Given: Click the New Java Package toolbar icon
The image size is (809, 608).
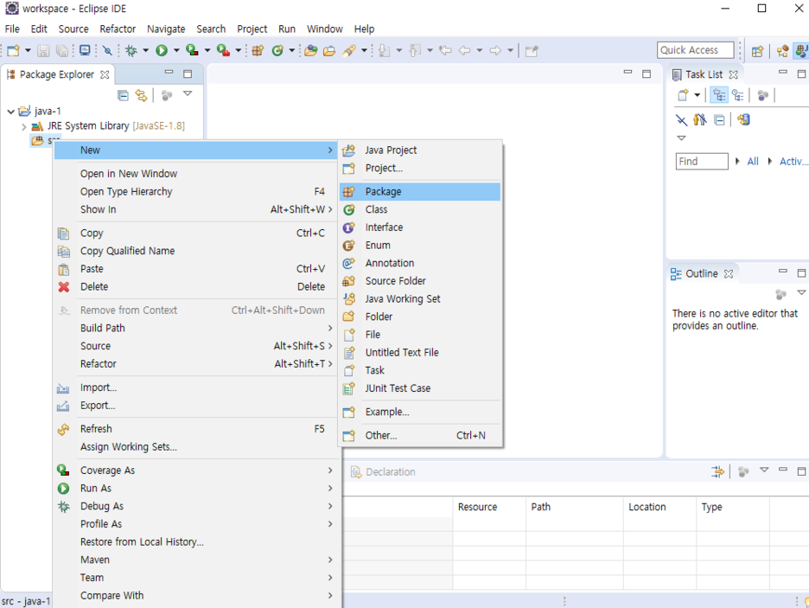Looking at the screenshot, I should (258, 50).
